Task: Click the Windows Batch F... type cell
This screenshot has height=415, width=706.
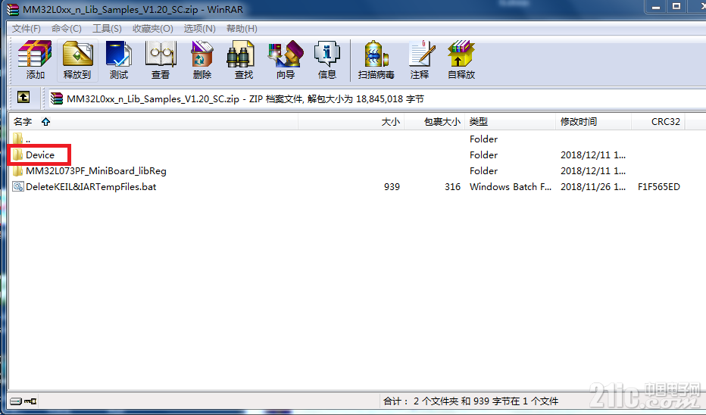Action: tap(510, 187)
